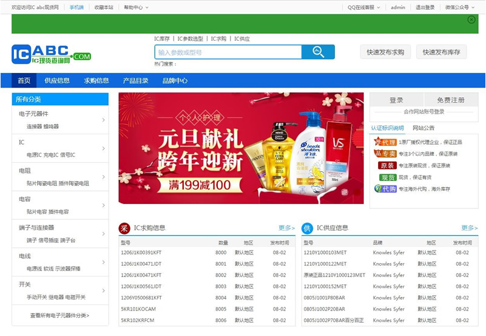Expand the IC category arrow
This screenshot has width=486, height=336.
(104, 148)
